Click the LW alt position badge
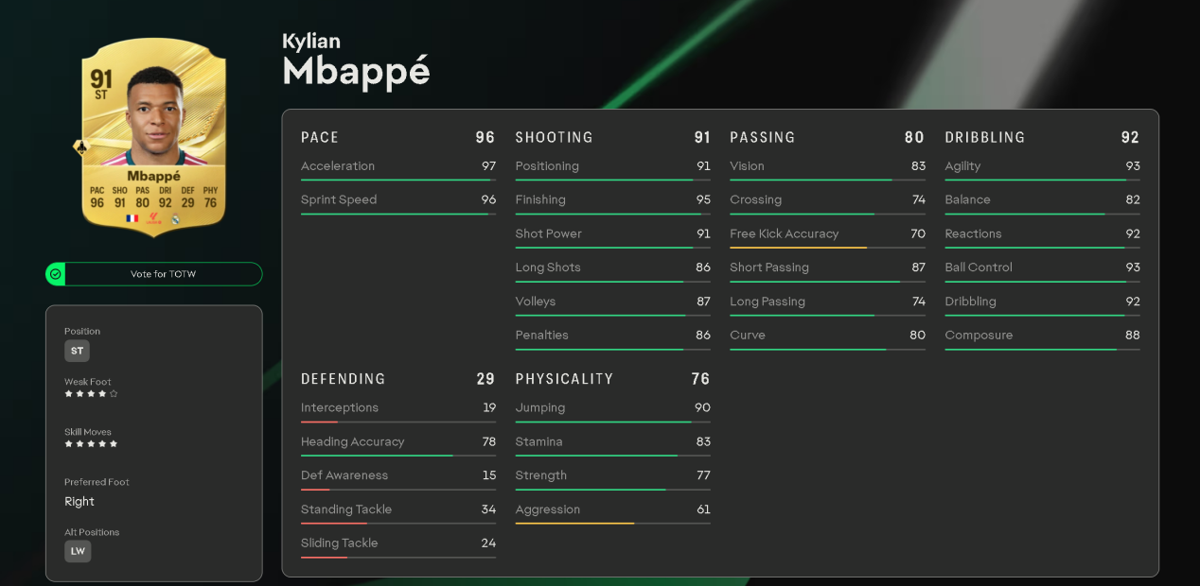This screenshot has width=1200, height=586. (x=78, y=551)
